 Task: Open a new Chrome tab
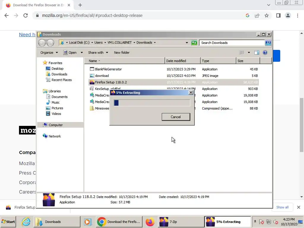pos(80,5)
